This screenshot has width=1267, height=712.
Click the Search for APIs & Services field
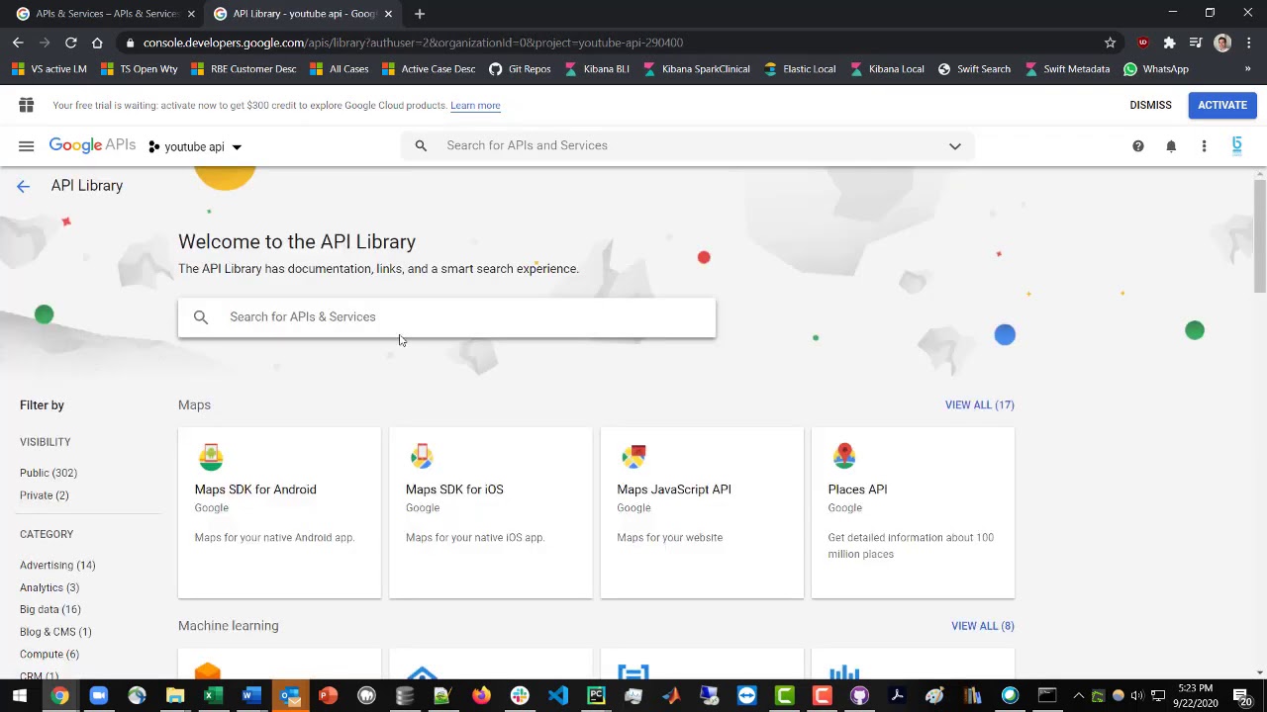(446, 317)
